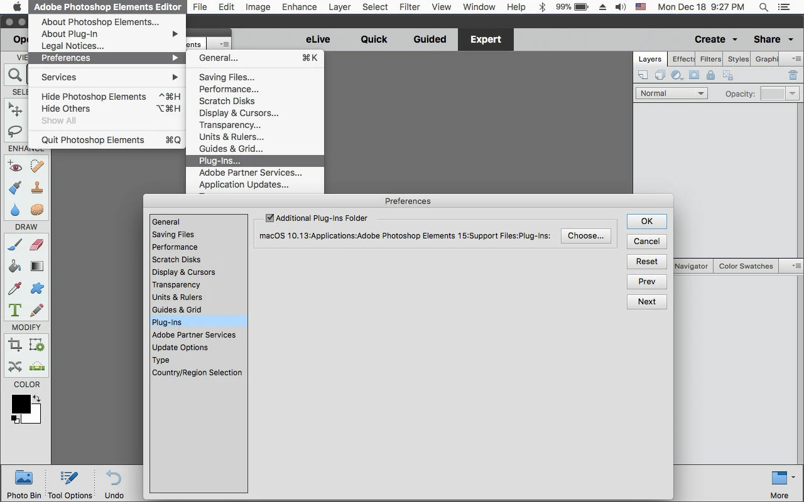This screenshot has width=804, height=502.
Task: Select the Move tool
Action: coord(15,110)
